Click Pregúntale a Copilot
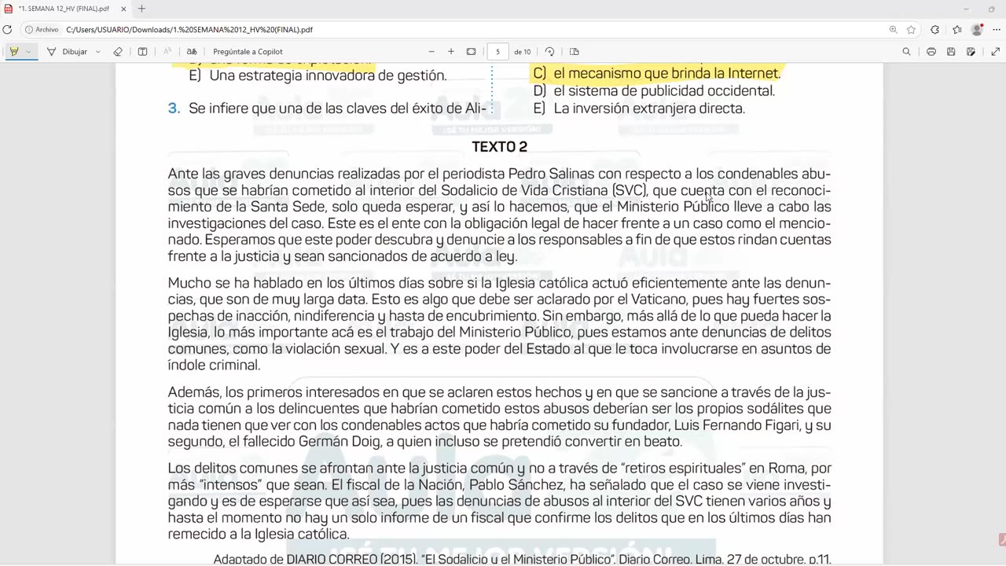The height and width of the screenshot is (566, 1006). 248,52
